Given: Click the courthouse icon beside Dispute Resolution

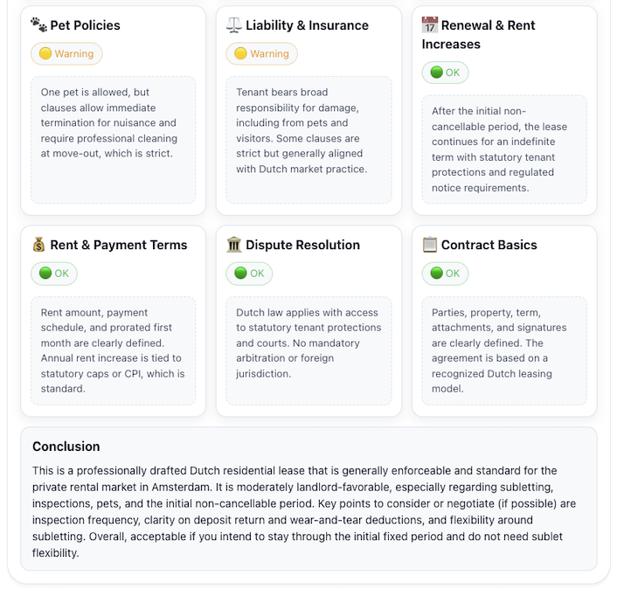Looking at the screenshot, I should click(x=234, y=245).
